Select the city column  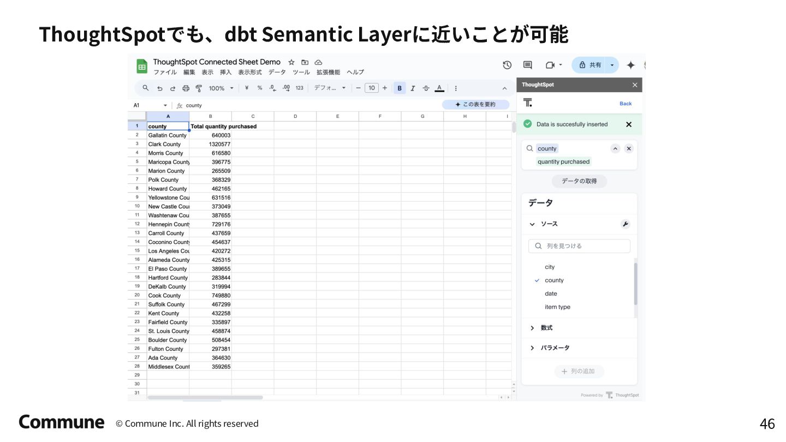[x=550, y=267]
